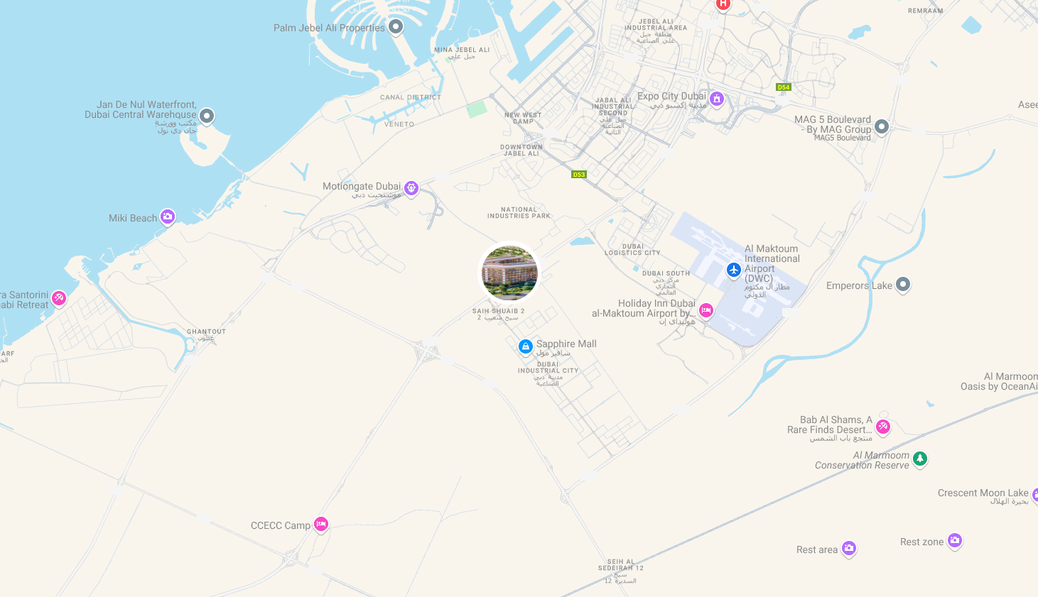
Task: Click the Rest zone camera marker
Action: click(955, 541)
